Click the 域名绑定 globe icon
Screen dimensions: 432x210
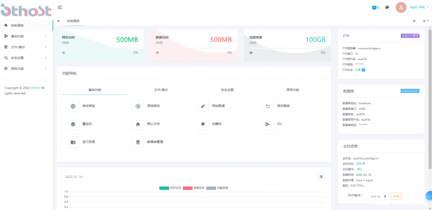tap(73, 106)
